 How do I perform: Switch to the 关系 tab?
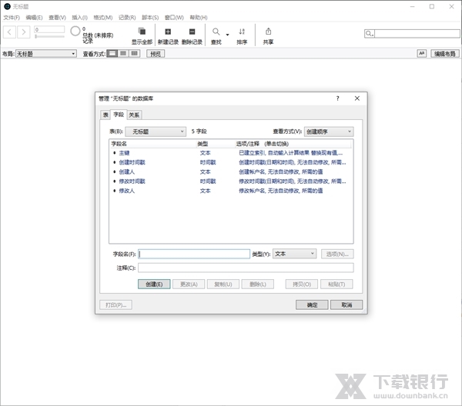pyautogui.click(x=134, y=115)
